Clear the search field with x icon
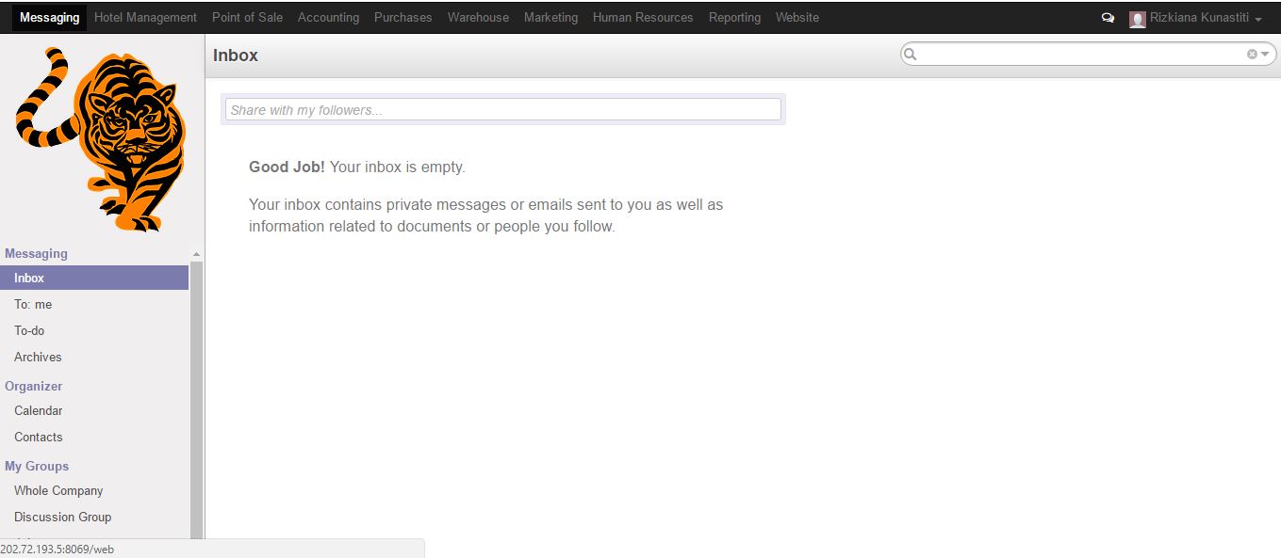1281x558 pixels. point(1252,55)
